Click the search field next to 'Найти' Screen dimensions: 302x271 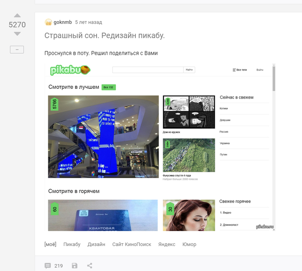pos(148,70)
